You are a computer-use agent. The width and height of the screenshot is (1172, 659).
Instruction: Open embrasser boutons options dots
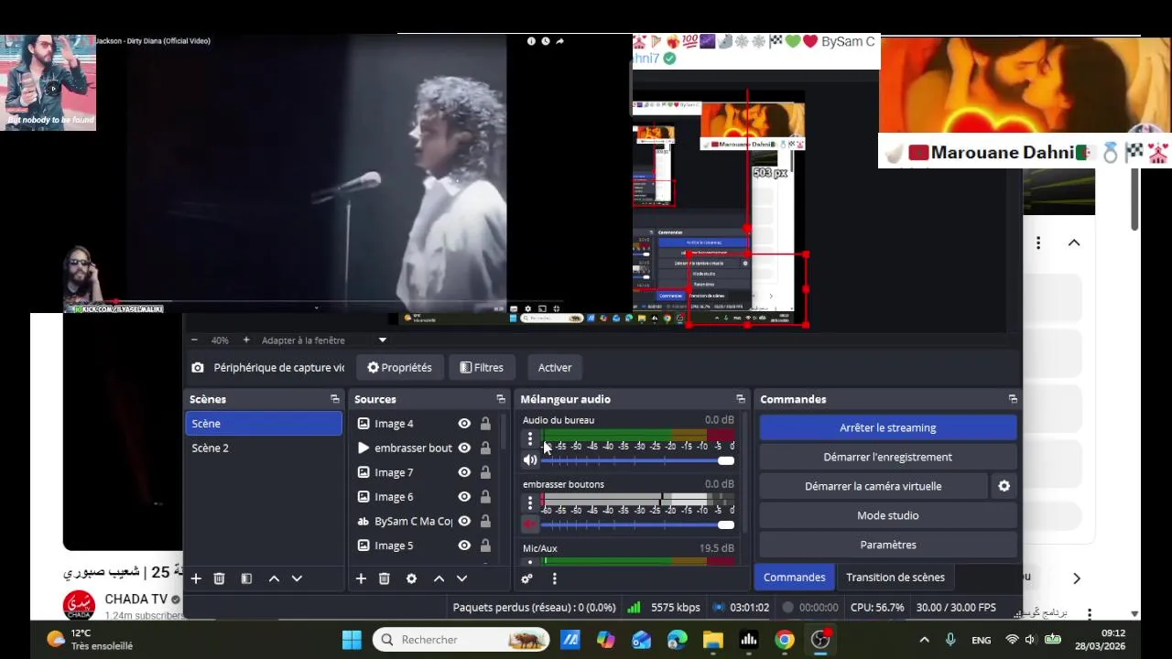[529, 503]
